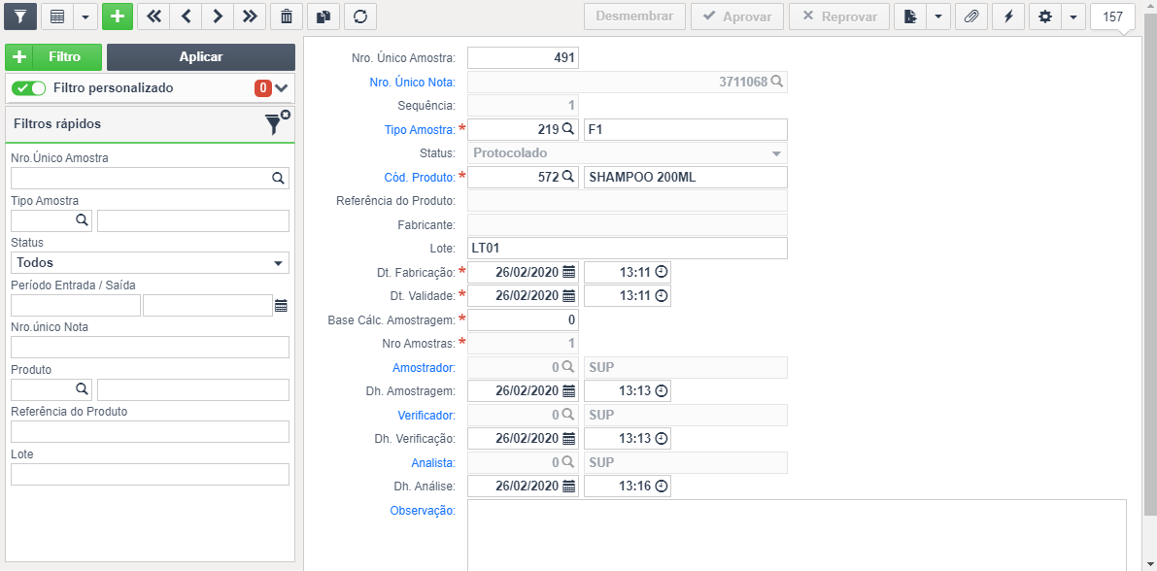Click the Desmembrar button
The height and width of the screenshot is (571, 1157).
[634, 17]
